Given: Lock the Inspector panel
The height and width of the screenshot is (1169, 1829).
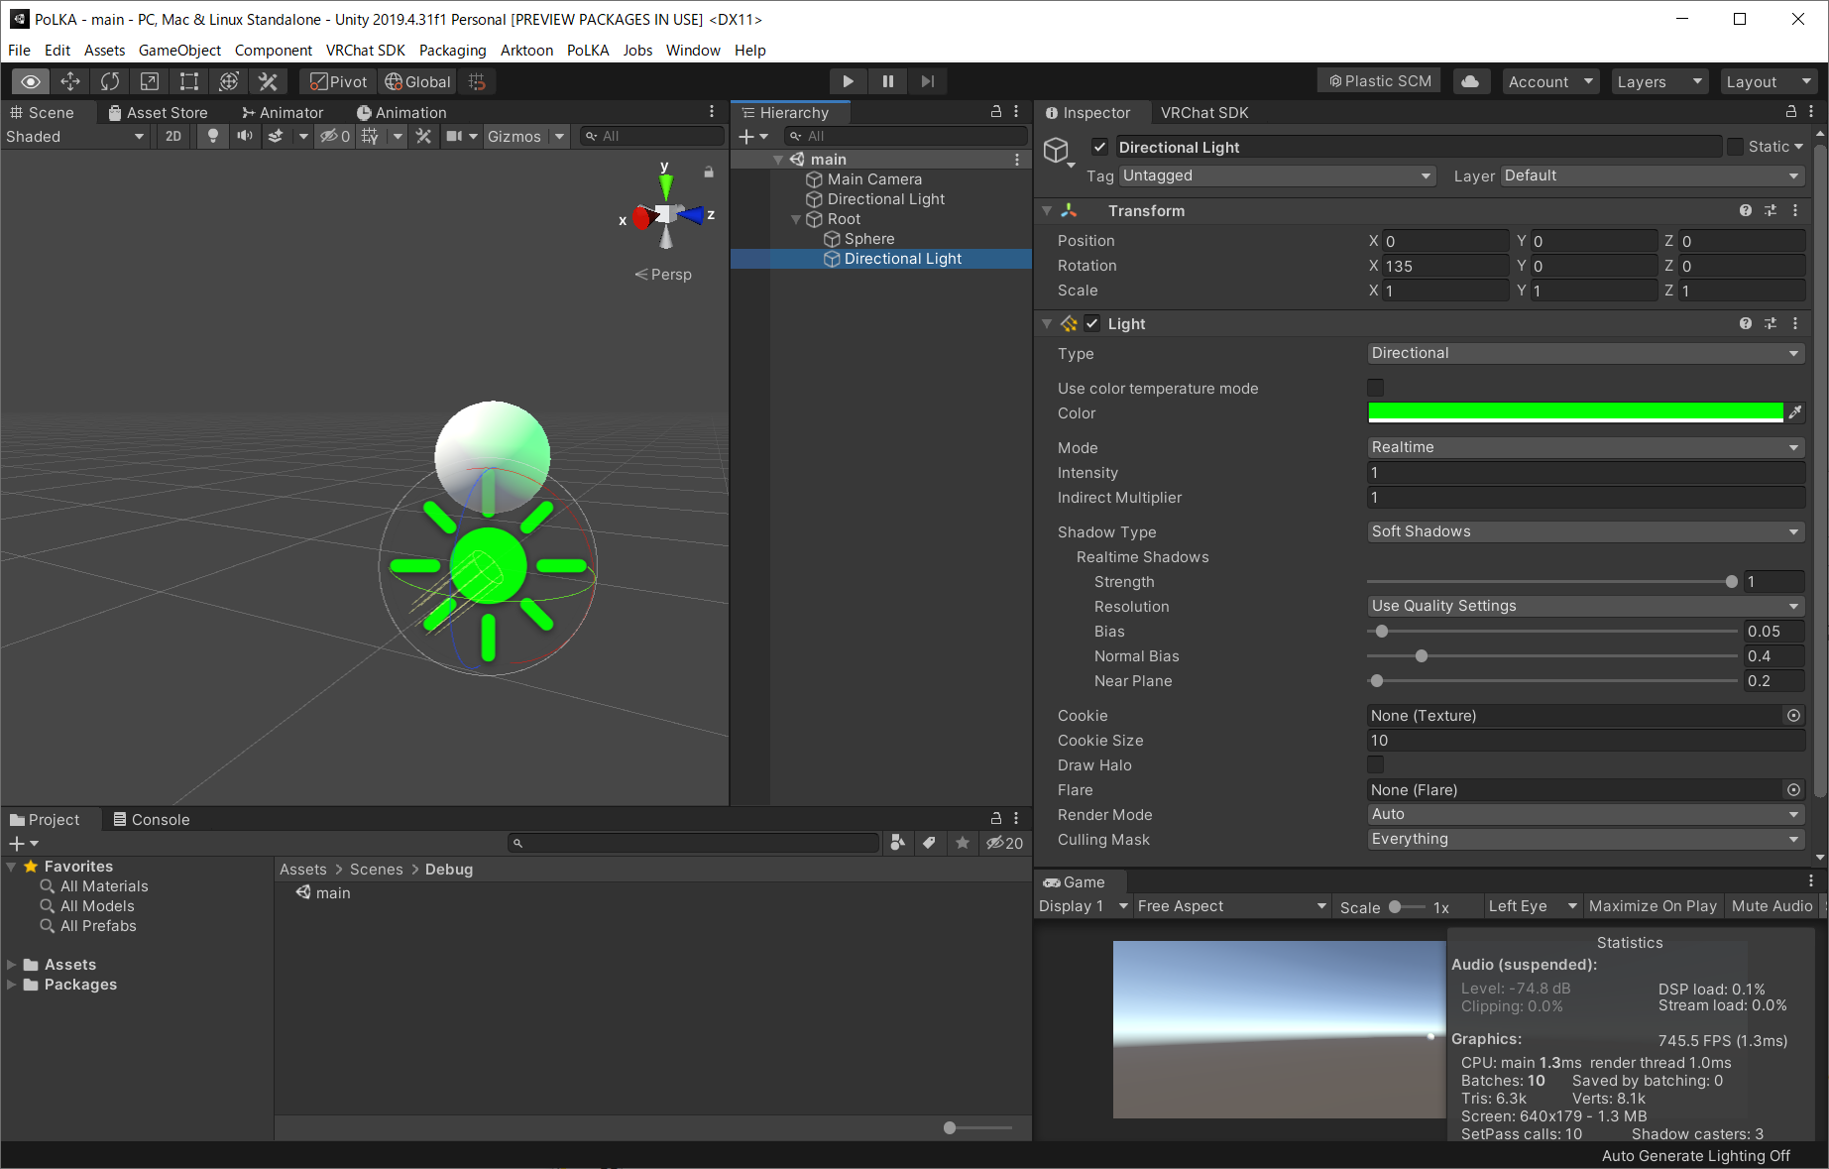Looking at the screenshot, I should pos(1790,112).
